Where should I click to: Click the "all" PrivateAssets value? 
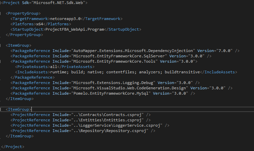(x=53, y=67)
